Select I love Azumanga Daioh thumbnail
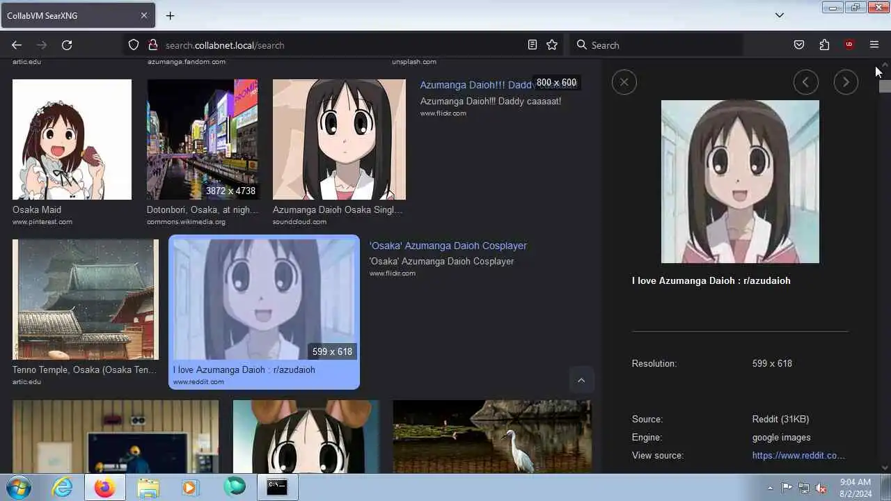 tap(264, 299)
